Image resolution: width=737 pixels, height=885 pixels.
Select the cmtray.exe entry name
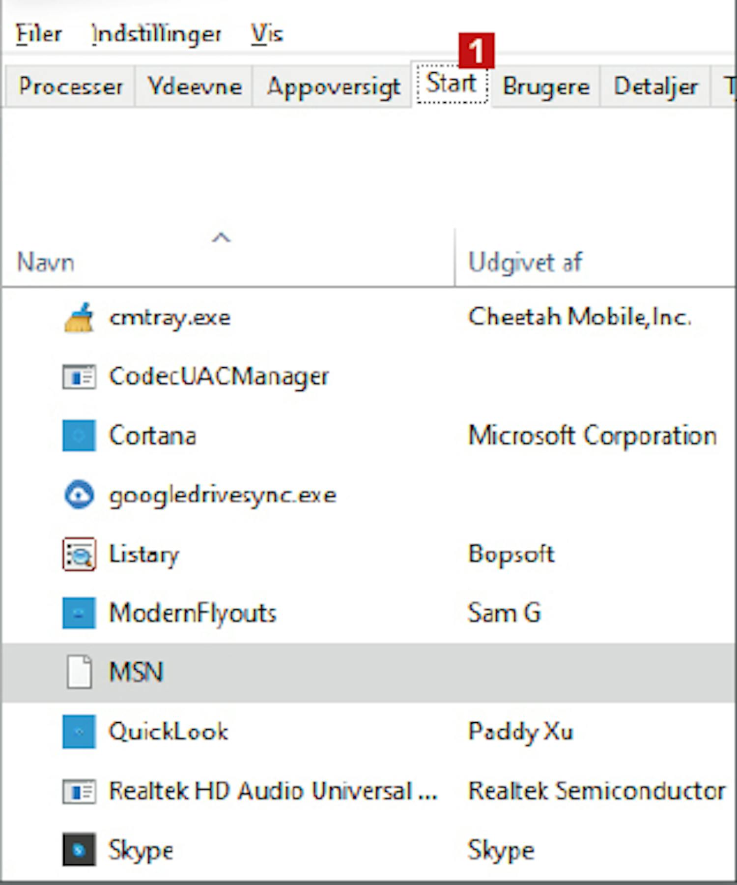[x=170, y=318]
